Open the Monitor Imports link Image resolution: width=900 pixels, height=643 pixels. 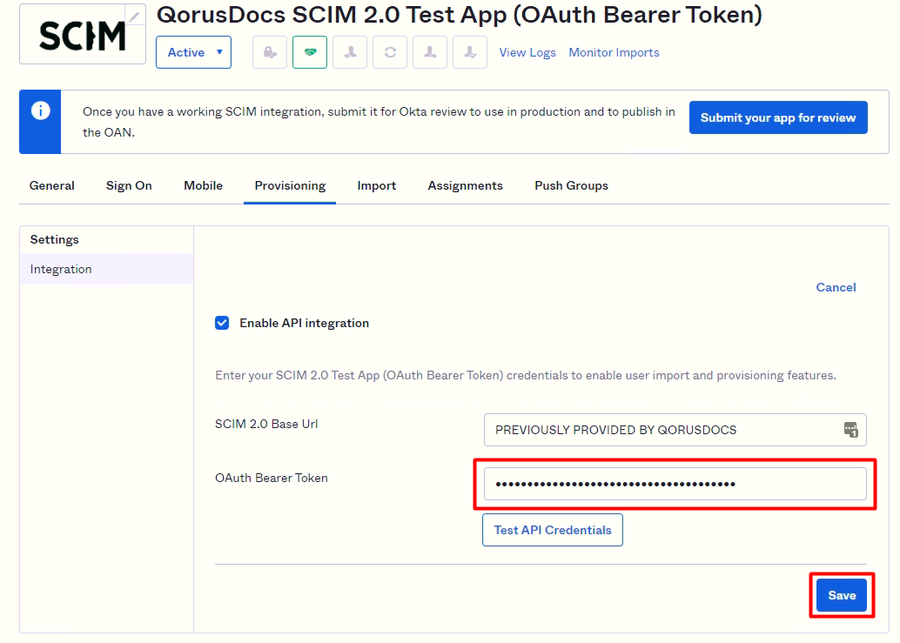(x=615, y=53)
